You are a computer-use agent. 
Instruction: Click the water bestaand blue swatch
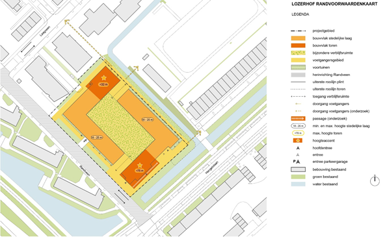[x=298, y=184]
